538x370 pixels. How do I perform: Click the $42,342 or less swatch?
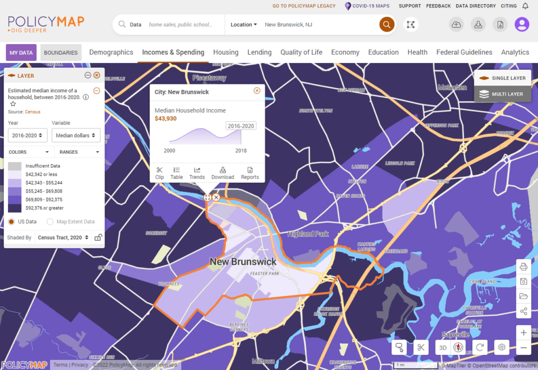click(x=15, y=174)
